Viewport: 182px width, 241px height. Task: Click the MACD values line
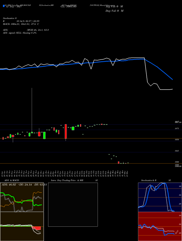coord(21,24)
